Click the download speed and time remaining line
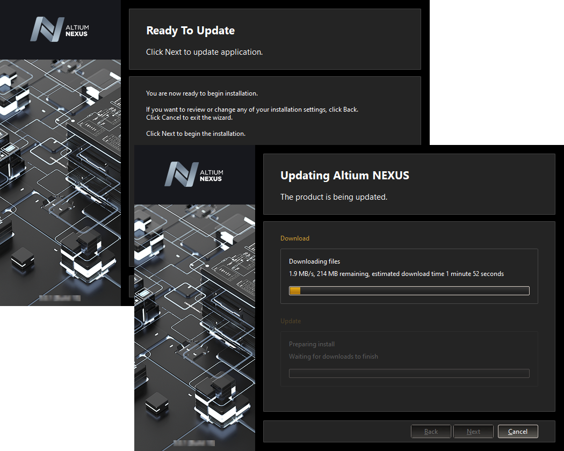 click(396, 274)
